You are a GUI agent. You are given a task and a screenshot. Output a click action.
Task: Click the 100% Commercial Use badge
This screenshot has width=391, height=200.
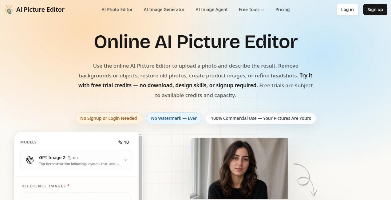261,118
